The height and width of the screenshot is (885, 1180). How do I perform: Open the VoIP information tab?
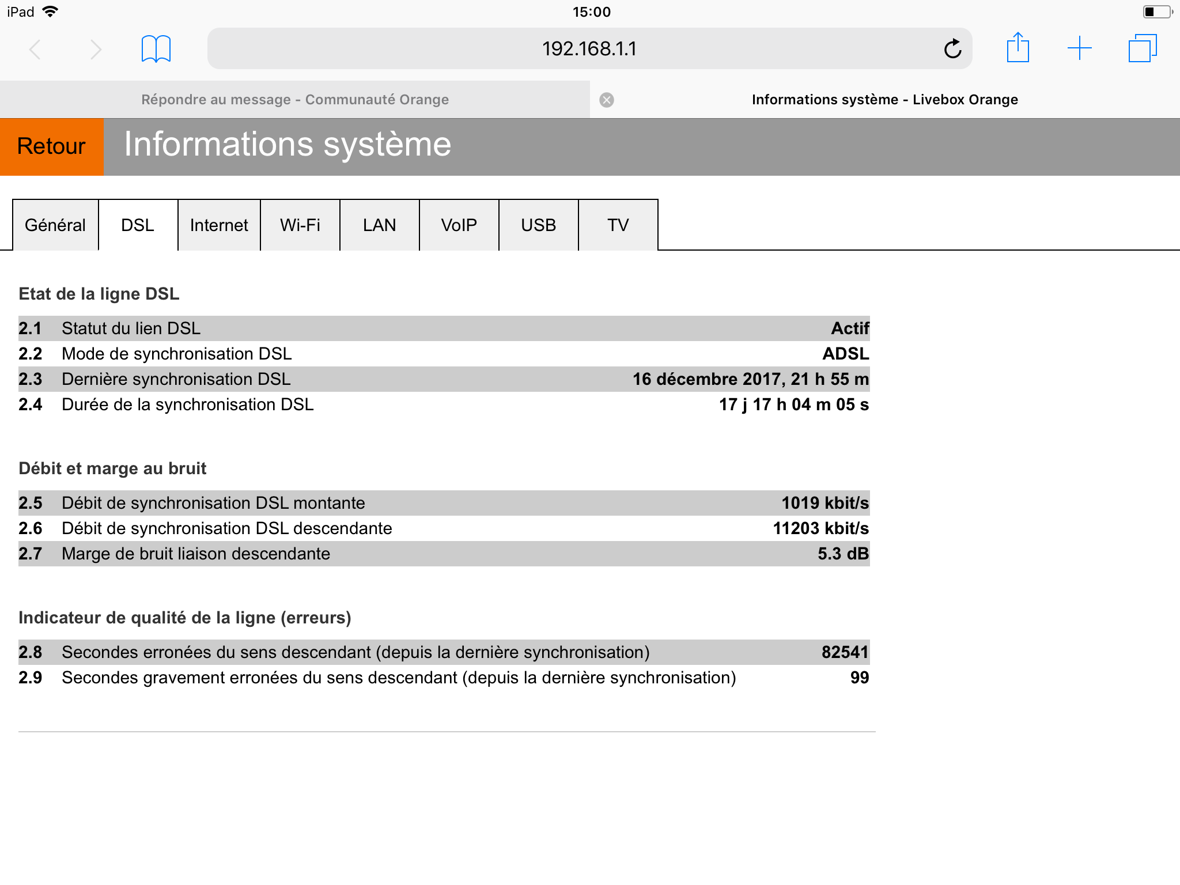click(458, 225)
